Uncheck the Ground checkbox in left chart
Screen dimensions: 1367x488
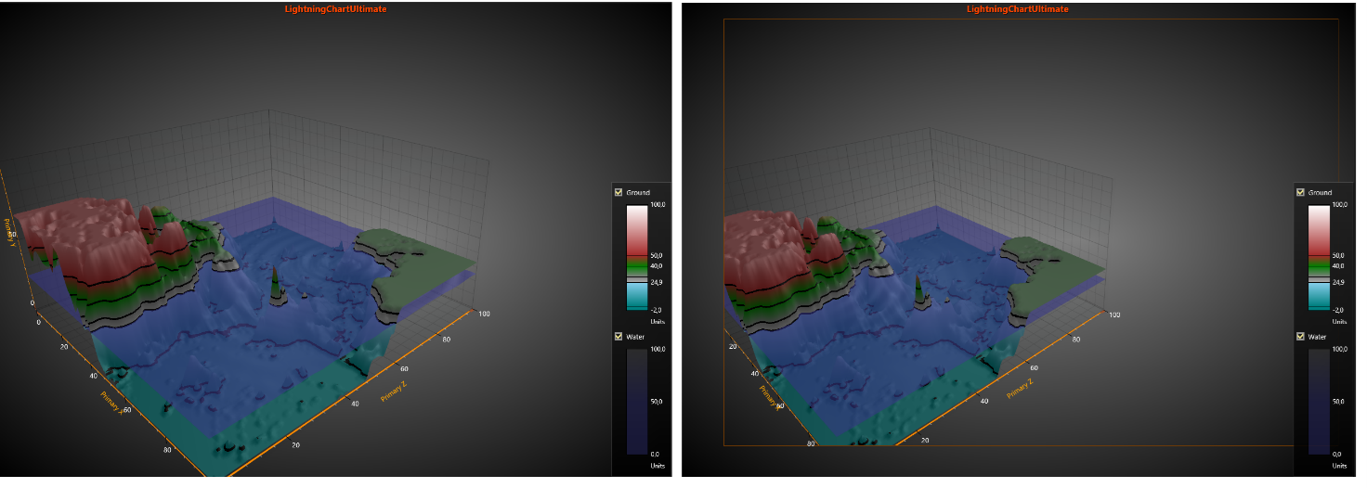[618, 192]
